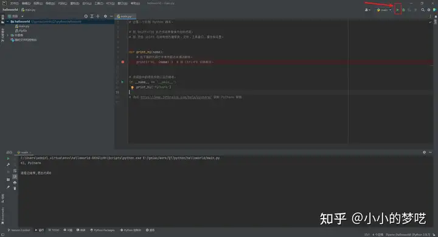Toggle scroll to end in run console

tap(15, 176)
